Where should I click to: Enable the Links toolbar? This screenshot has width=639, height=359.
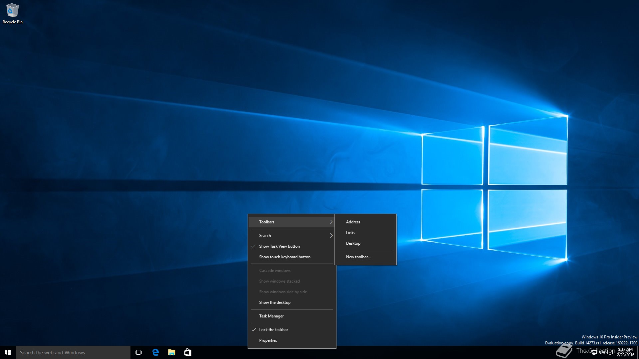365,233
